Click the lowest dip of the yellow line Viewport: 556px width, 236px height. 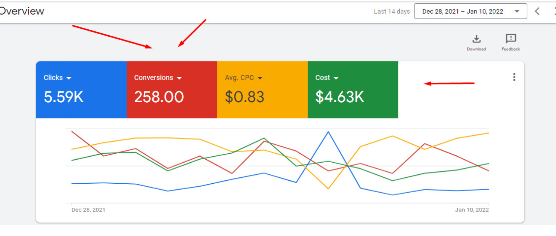[x=328, y=188]
